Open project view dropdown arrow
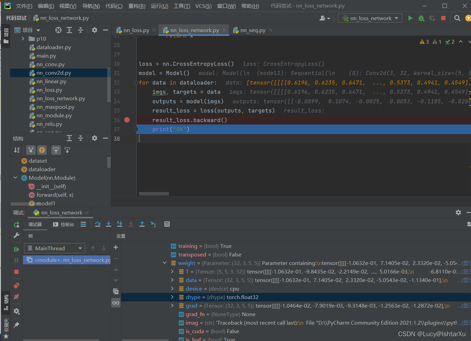The image size is (471, 341). (38, 30)
